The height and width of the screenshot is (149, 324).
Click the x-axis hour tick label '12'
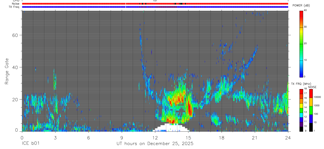[x=155, y=138]
